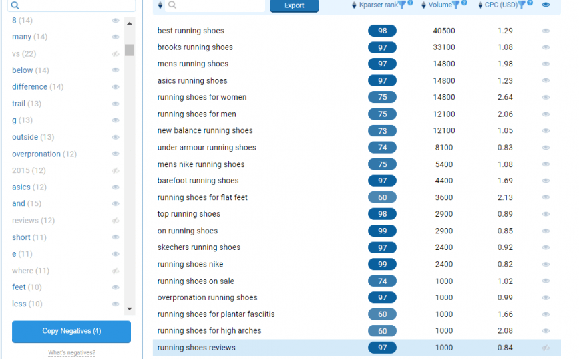
Task: Click keyword 'running shoes for flat feet'
Action: [202, 197]
